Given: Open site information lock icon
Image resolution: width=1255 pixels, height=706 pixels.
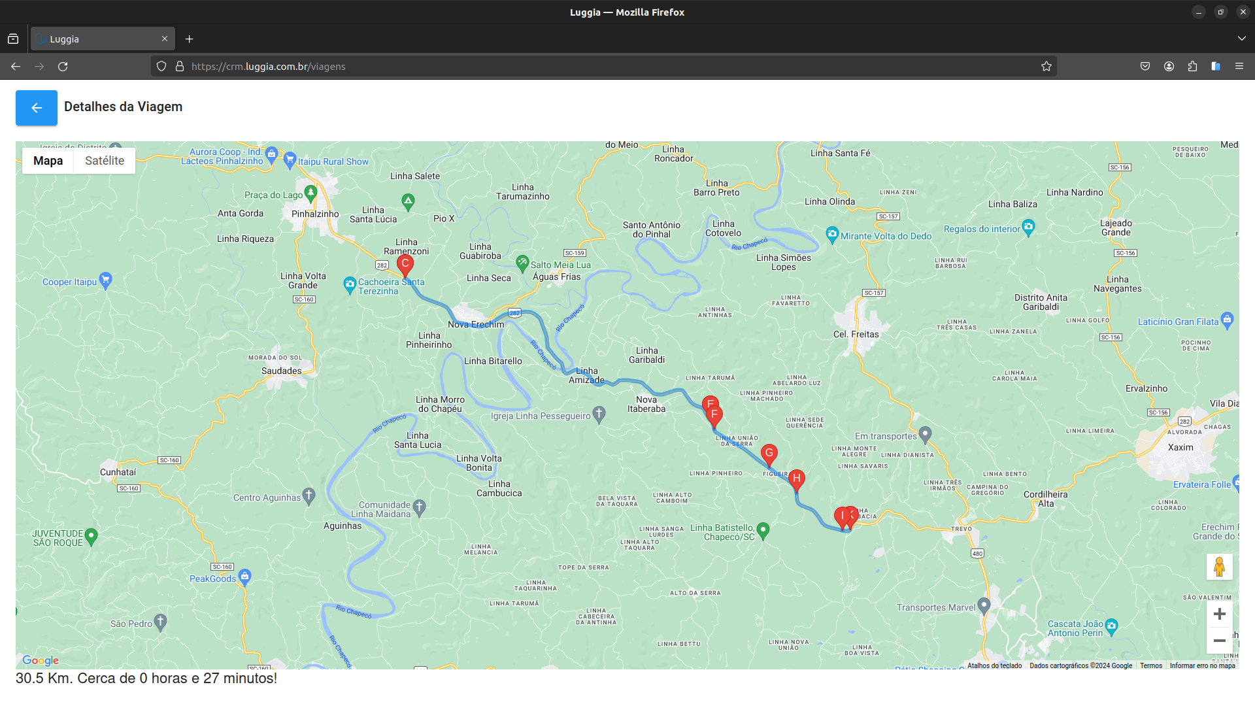Looking at the screenshot, I should 180,66.
